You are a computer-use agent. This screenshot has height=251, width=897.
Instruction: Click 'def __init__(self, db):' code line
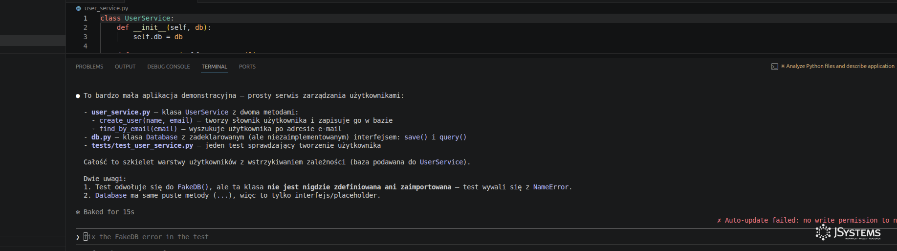(x=164, y=27)
